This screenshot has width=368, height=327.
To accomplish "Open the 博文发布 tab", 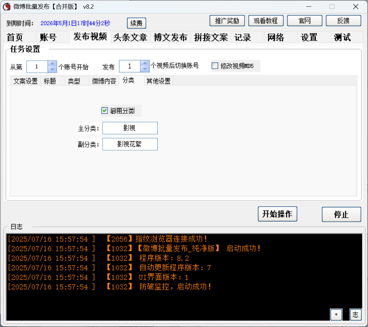I will (170, 37).
